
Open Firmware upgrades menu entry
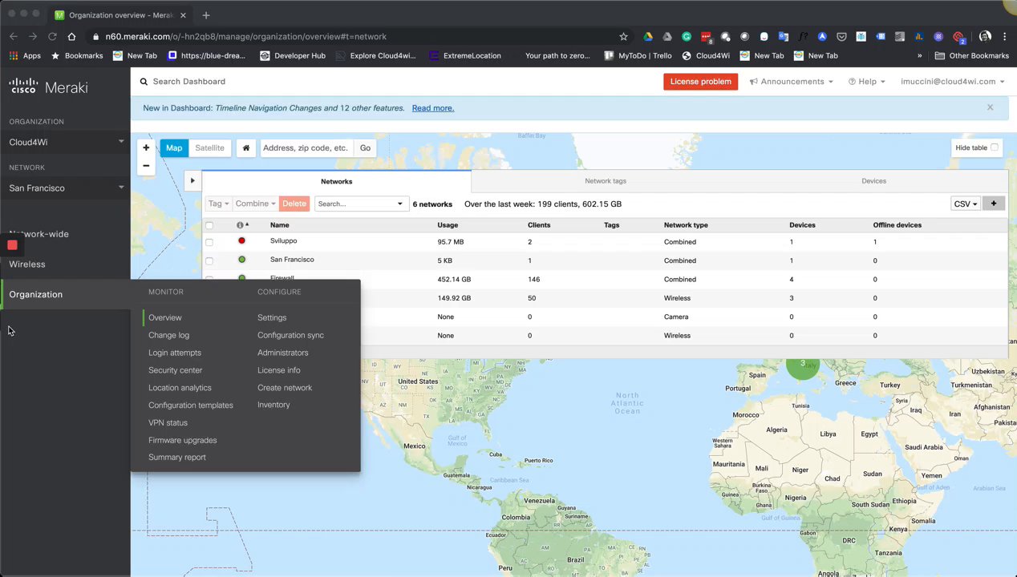[x=182, y=440]
